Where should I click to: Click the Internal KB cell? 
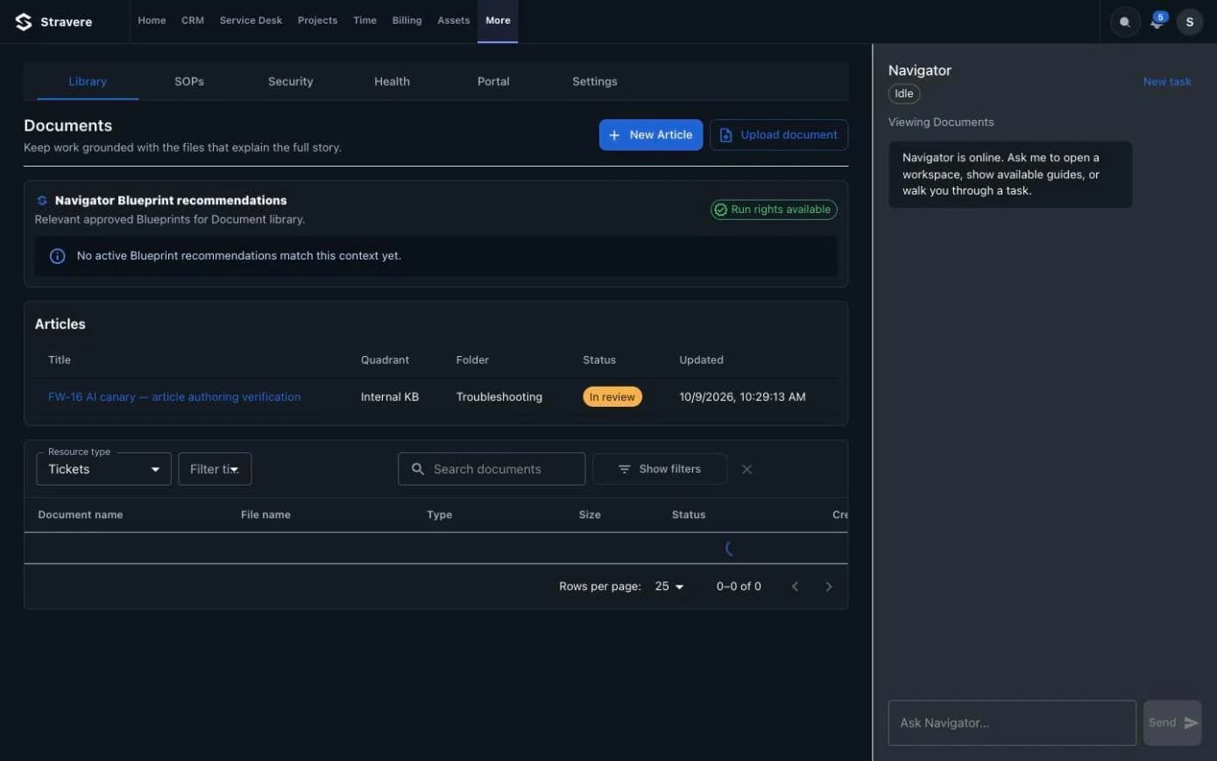pyautogui.click(x=390, y=397)
